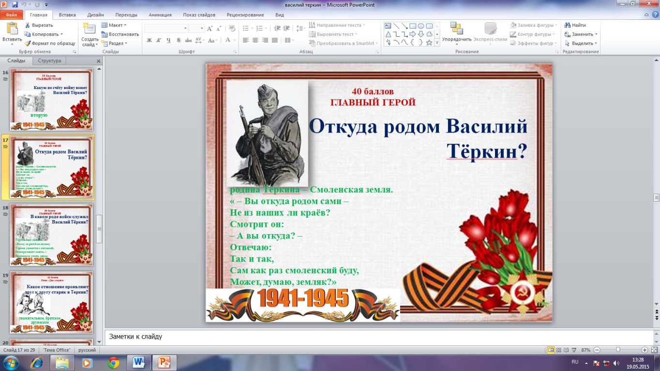This screenshot has width=660, height=371.
Task: Justify the text alignment
Action: click(x=275, y=40)
